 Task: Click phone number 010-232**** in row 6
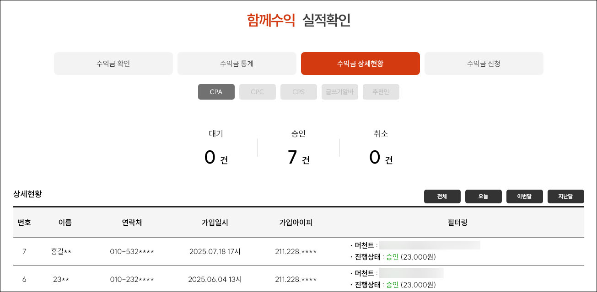132,279
